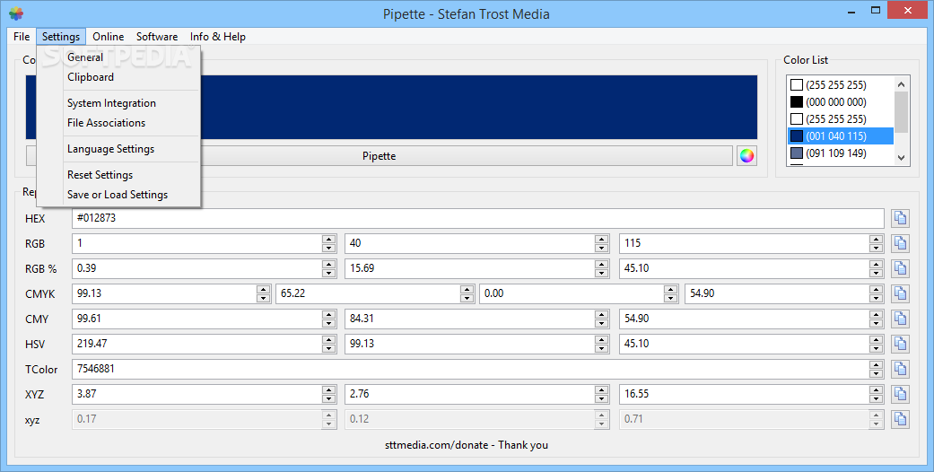Select (091 109 149) color entry
The height and width of the screenshot is (472, 934).
pyautogui.click(x=841, y=153)
